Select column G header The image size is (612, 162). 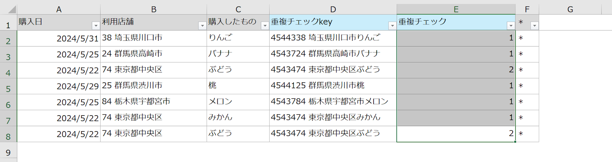tap(570, 10)
